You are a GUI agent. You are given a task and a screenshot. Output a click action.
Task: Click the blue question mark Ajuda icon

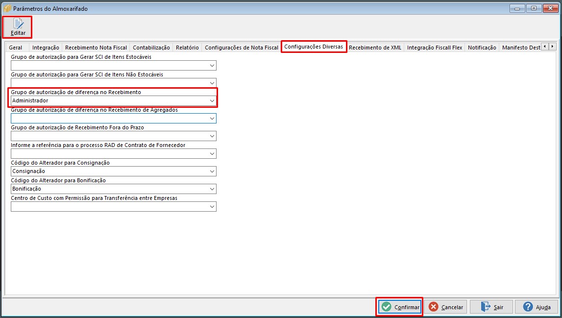[x=528, y=307]
